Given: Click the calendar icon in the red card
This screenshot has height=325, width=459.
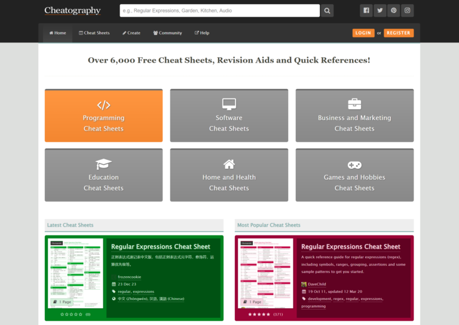Looking at the screenshot, I should pyautogui.click(x=304, y=292).
